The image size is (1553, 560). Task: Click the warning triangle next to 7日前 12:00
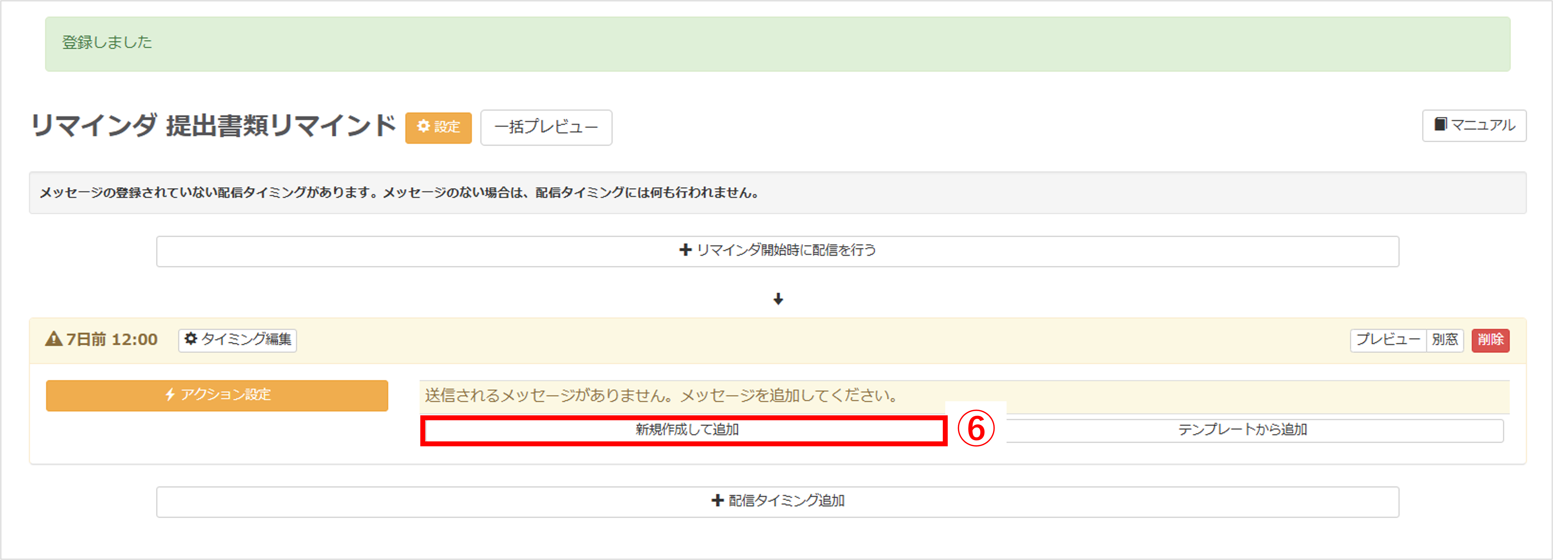click(54, 339)
